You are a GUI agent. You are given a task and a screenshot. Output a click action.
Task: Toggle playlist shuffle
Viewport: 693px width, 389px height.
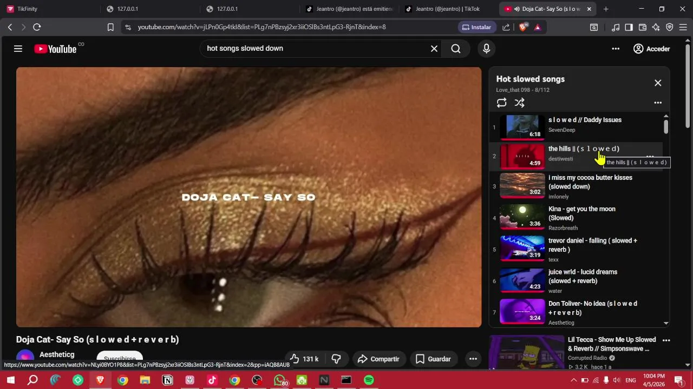tap(520, 103)
